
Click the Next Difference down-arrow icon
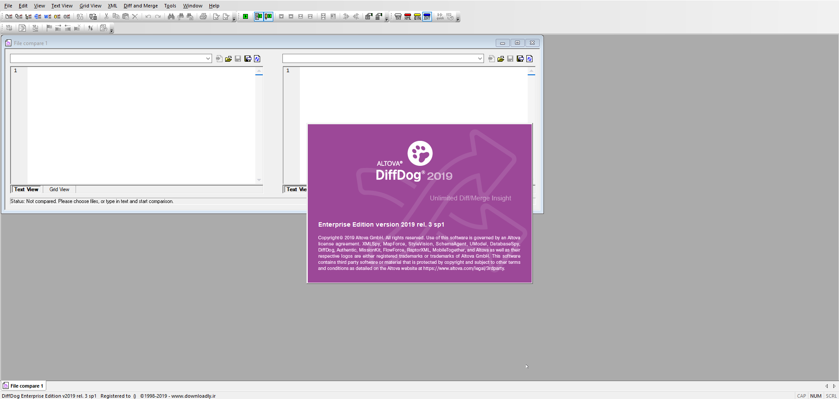281,17
